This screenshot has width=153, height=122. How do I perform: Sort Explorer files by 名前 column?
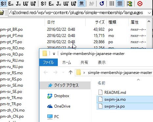click(101, 83)
